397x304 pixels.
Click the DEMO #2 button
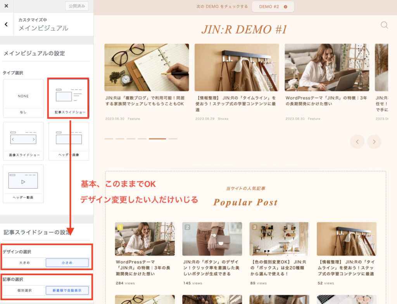pos(273,7)
